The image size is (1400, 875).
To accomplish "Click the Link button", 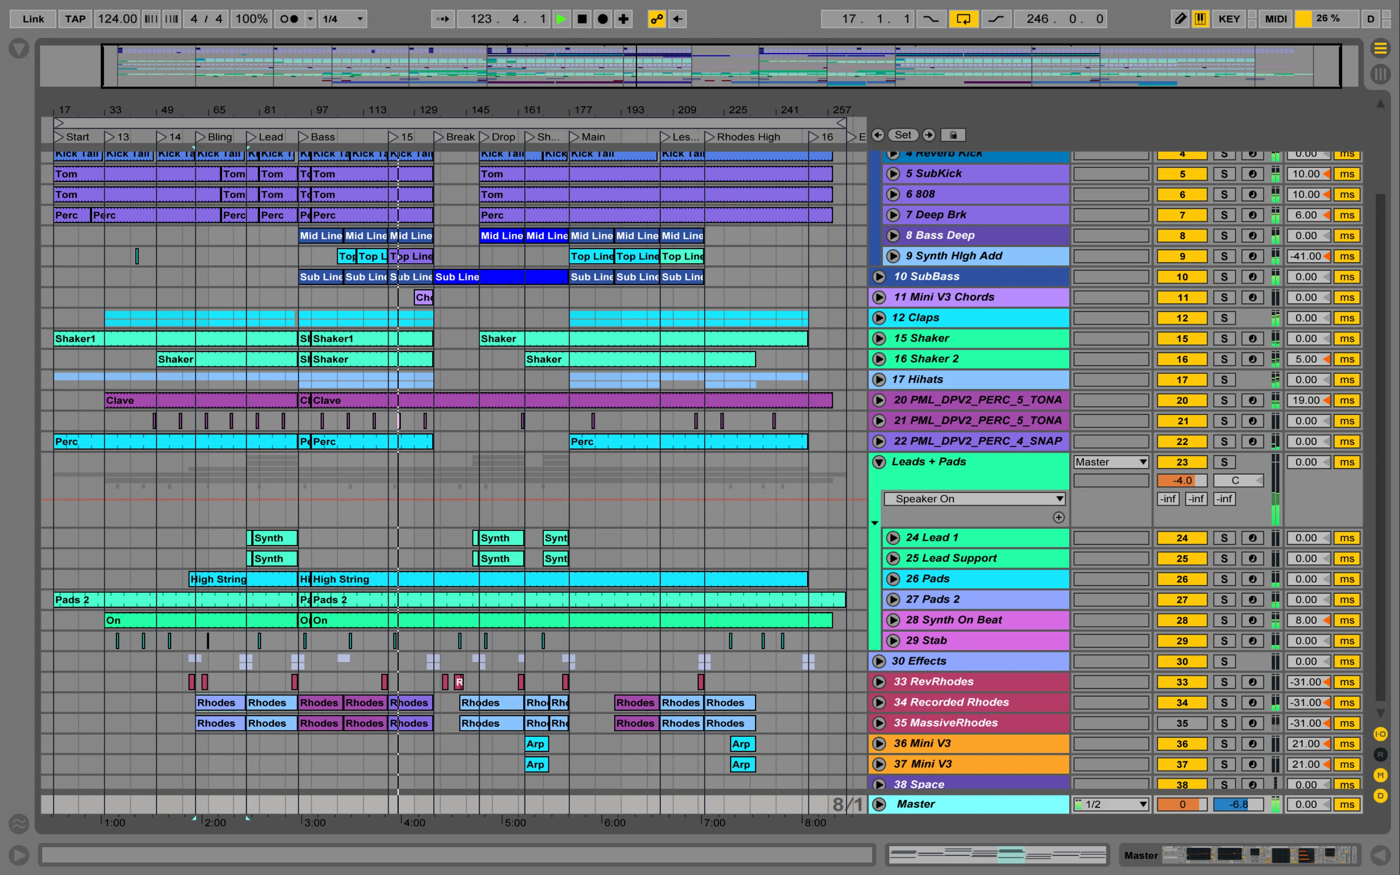I will pyautogui.click(x=33, y=19).
